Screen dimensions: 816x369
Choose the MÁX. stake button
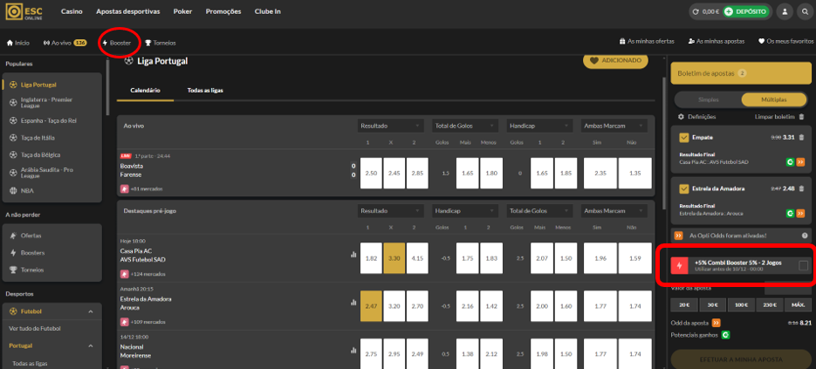click(x=797, y=305)
